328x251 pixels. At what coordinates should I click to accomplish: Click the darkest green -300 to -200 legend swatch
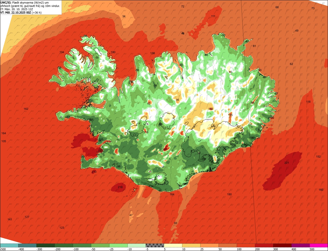46,245
